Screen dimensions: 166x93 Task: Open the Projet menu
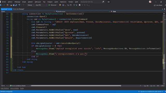pyautogui.click(x=24, y=2)
